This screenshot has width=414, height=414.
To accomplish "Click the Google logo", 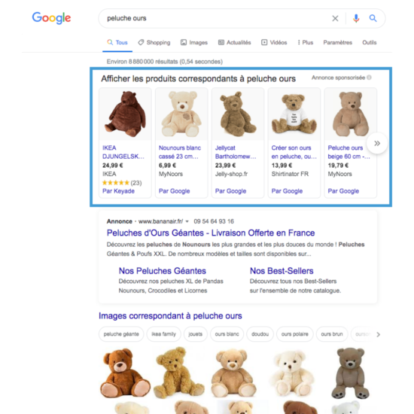I will click(x=51, y=18).
